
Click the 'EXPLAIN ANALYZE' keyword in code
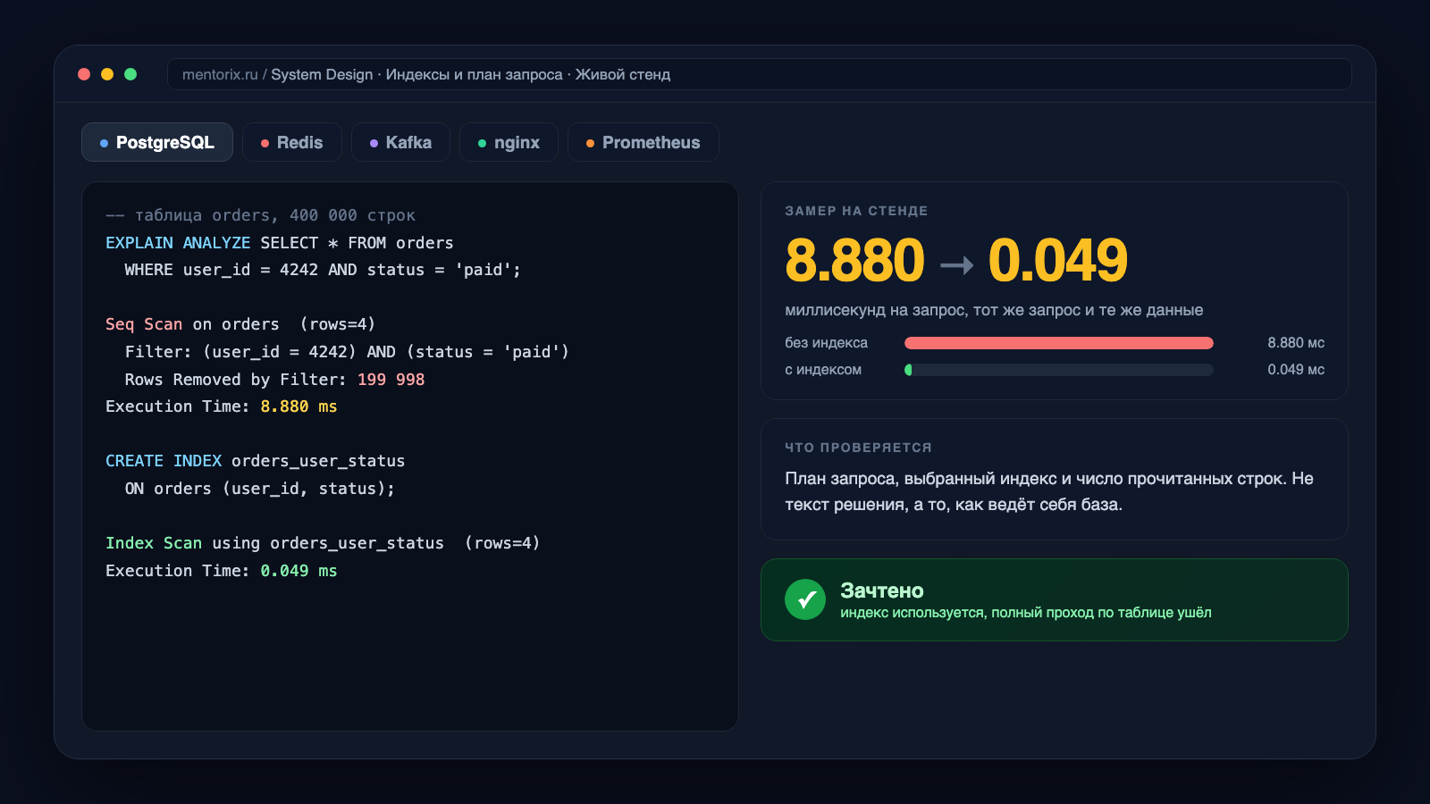[178, 243]
